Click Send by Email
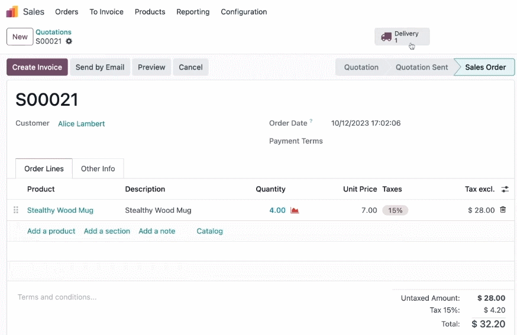The image size is (517, 335). [x=100, y=67]
